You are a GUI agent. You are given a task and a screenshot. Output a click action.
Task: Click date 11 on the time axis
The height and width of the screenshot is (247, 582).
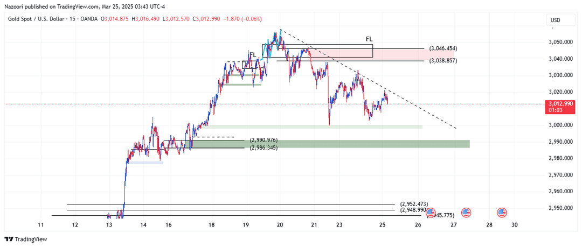point(41,225)
